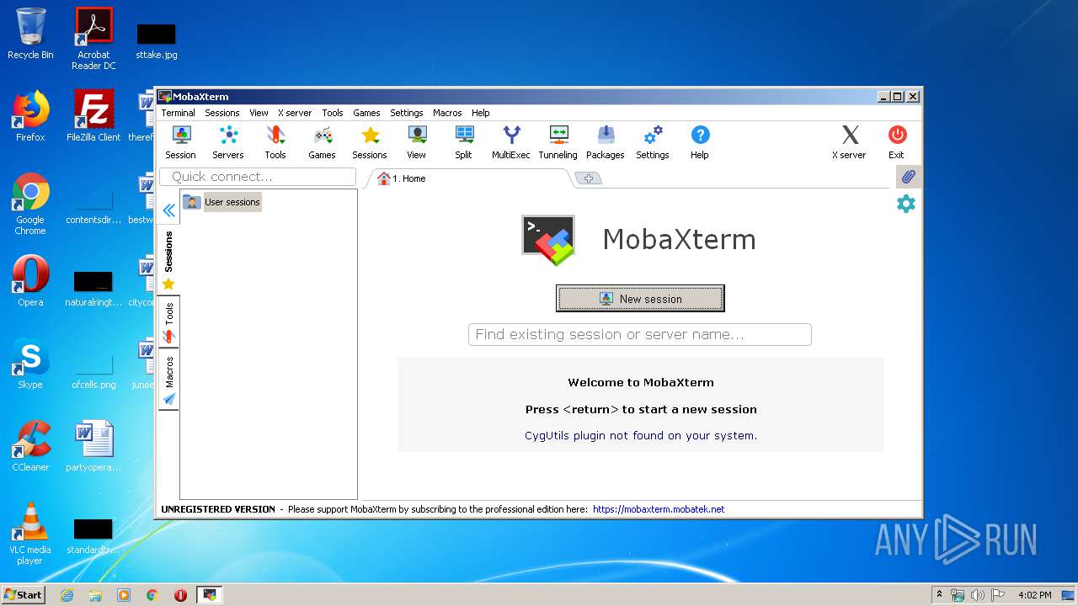Open the Packages toolbar icon

[606, 142]
